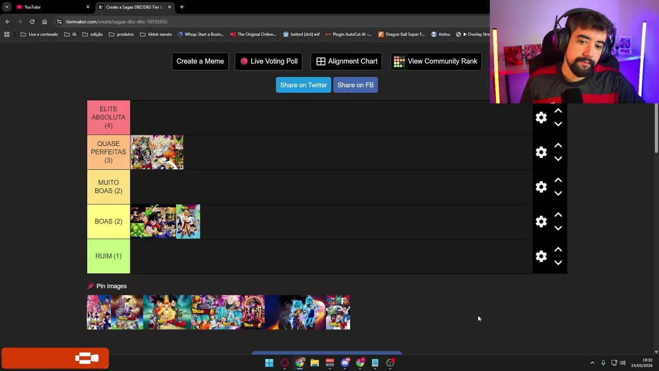Select the last unranked image in the pool

pyautogui.click(x=338, y=312)
